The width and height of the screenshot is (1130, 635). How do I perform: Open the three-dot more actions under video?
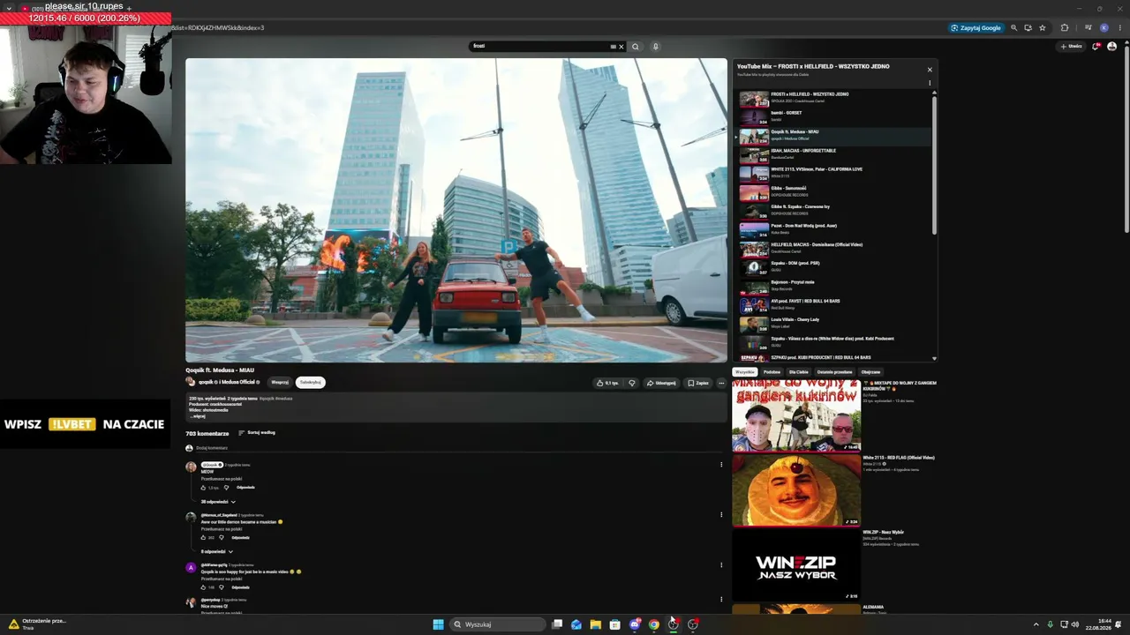[720, 383]
